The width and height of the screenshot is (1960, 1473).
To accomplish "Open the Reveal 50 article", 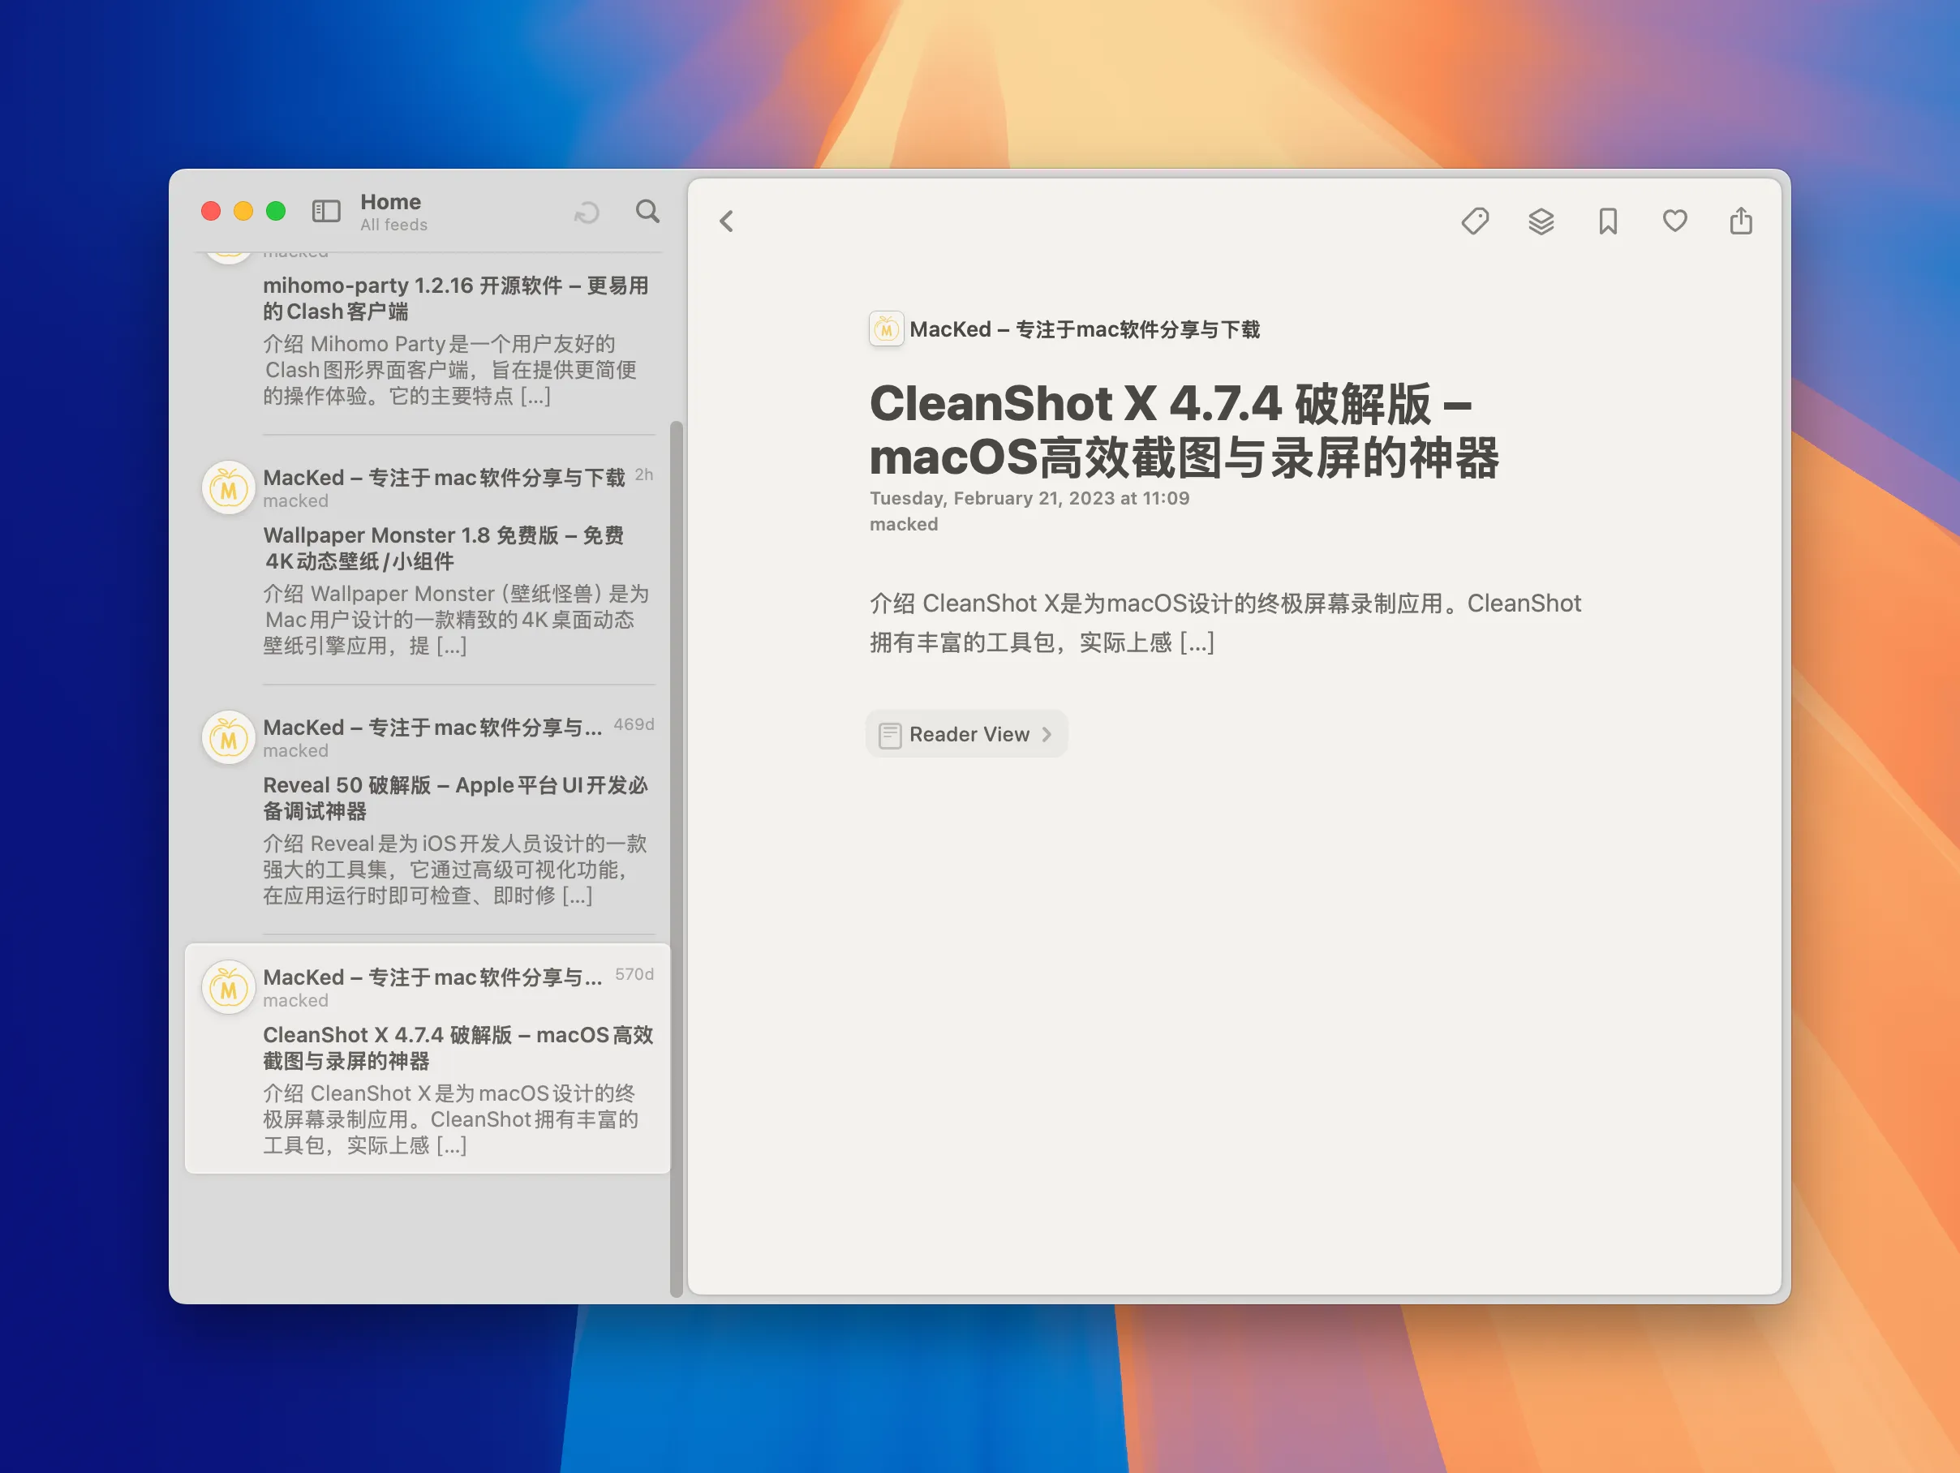I will [x=455, y=798].
